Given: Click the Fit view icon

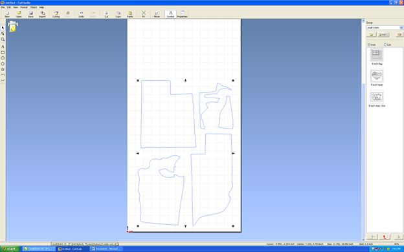Looking at the screenshot, I should coord(143,14).
